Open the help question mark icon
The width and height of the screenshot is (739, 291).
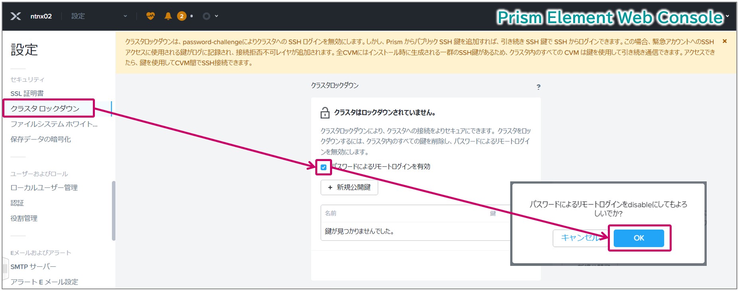pyautogui.click(x=539, y=87)
